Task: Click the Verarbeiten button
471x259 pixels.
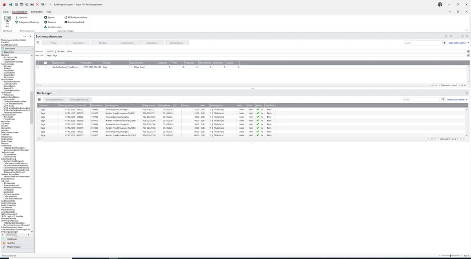Action: click(78, 43)
